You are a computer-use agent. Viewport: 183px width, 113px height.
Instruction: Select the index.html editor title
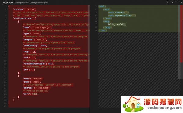8,2
